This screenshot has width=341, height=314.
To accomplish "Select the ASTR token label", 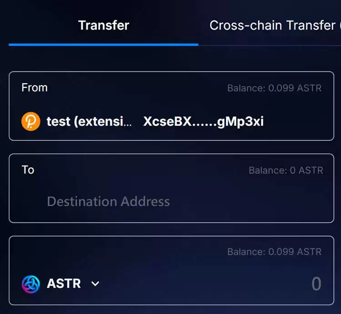I will click(64, 284).
